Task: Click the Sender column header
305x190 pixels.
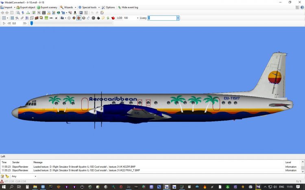Action: pyautogui.click(x=16, y=162)
